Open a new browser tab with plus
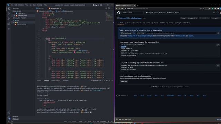 pyautogui.click(x=138, y=6)
